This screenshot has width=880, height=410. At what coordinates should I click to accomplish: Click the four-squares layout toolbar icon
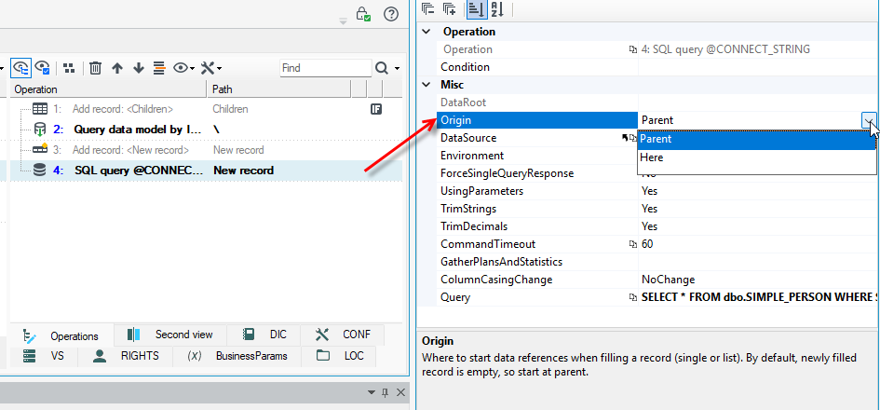[x=69, y=68]
